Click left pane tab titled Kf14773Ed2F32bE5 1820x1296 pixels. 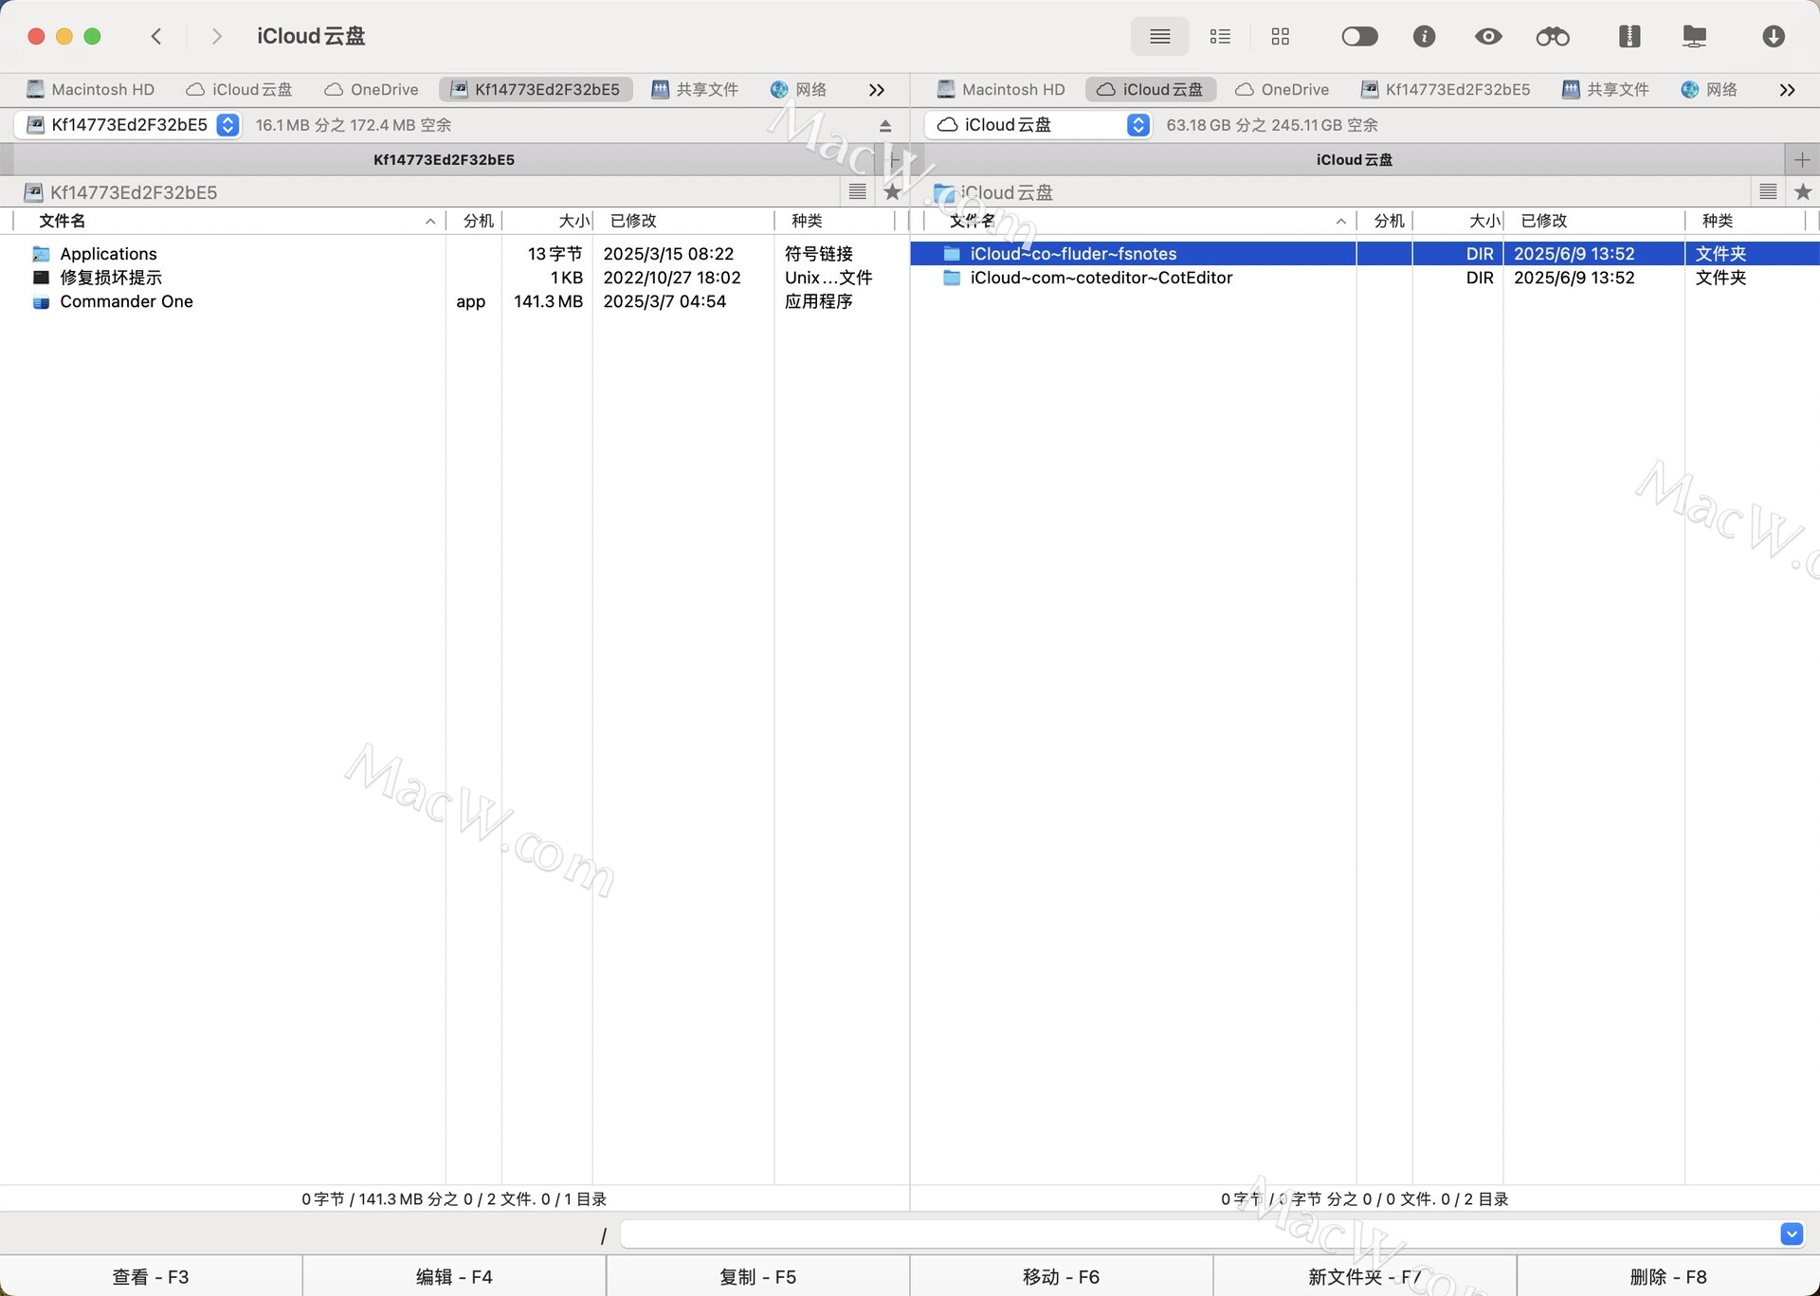(x=444, y=160)
